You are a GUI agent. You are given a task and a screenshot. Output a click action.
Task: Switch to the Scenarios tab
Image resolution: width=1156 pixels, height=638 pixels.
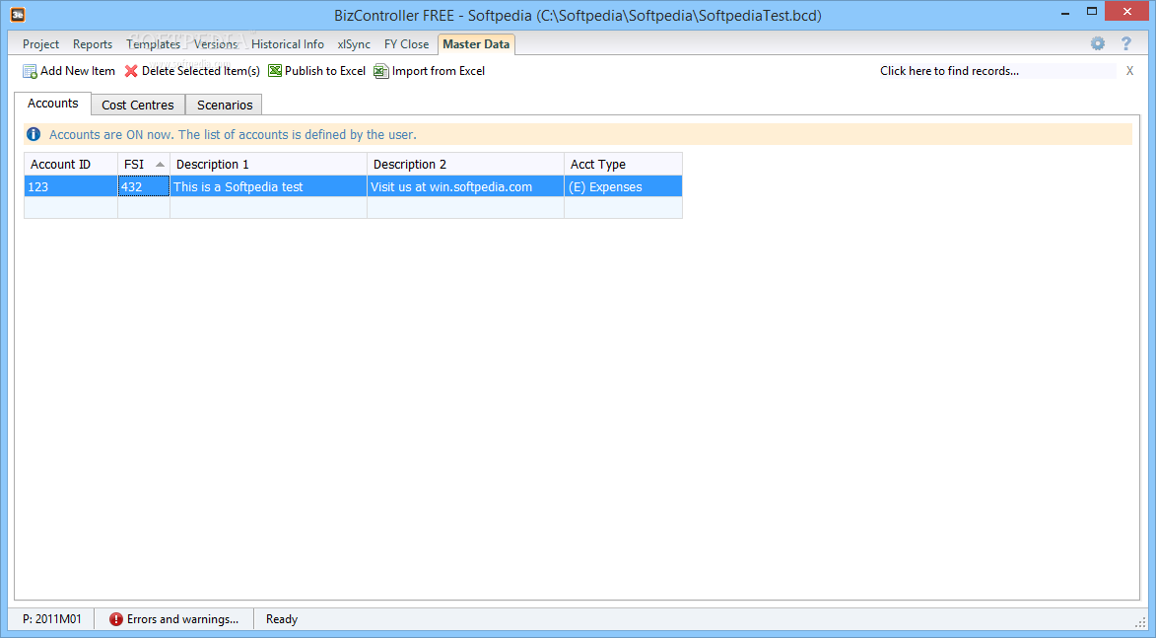pyautogui.click(x=224, y=105)
